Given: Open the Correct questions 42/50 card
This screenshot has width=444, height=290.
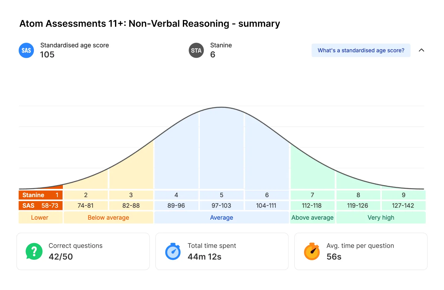Looking at the screenshot, I should coord(83,251).
